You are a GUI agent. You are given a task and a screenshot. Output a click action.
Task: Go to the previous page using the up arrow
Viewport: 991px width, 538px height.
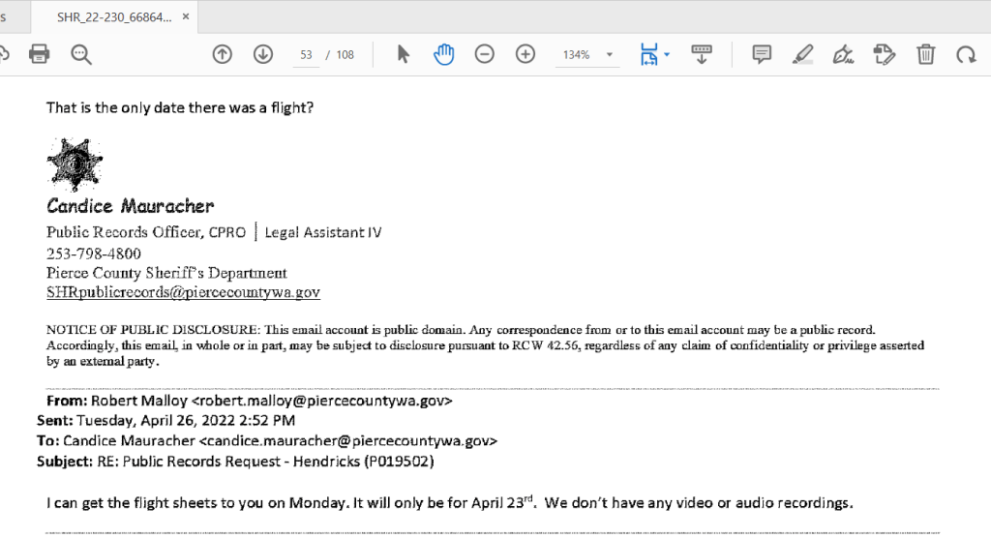click(x=223, y=54)
